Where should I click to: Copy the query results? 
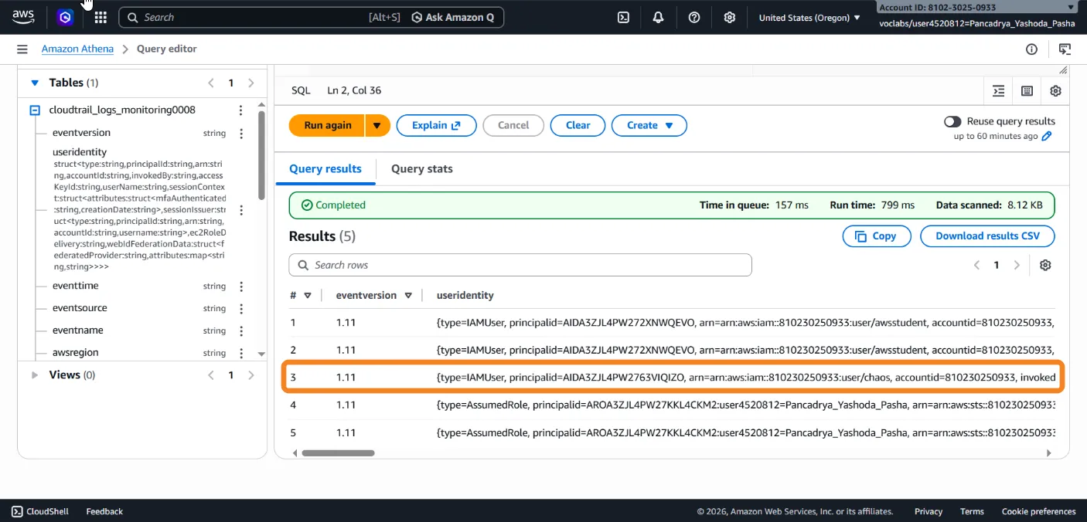877,236
